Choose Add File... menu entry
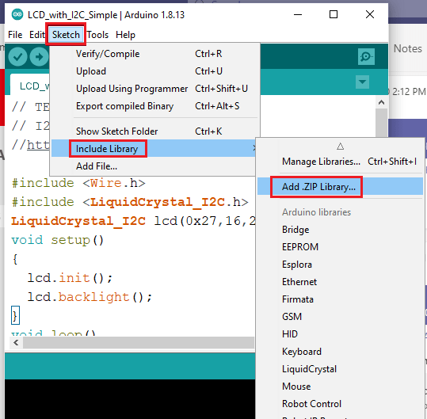Viewport: 427px width, 419px height. point(154,166)
